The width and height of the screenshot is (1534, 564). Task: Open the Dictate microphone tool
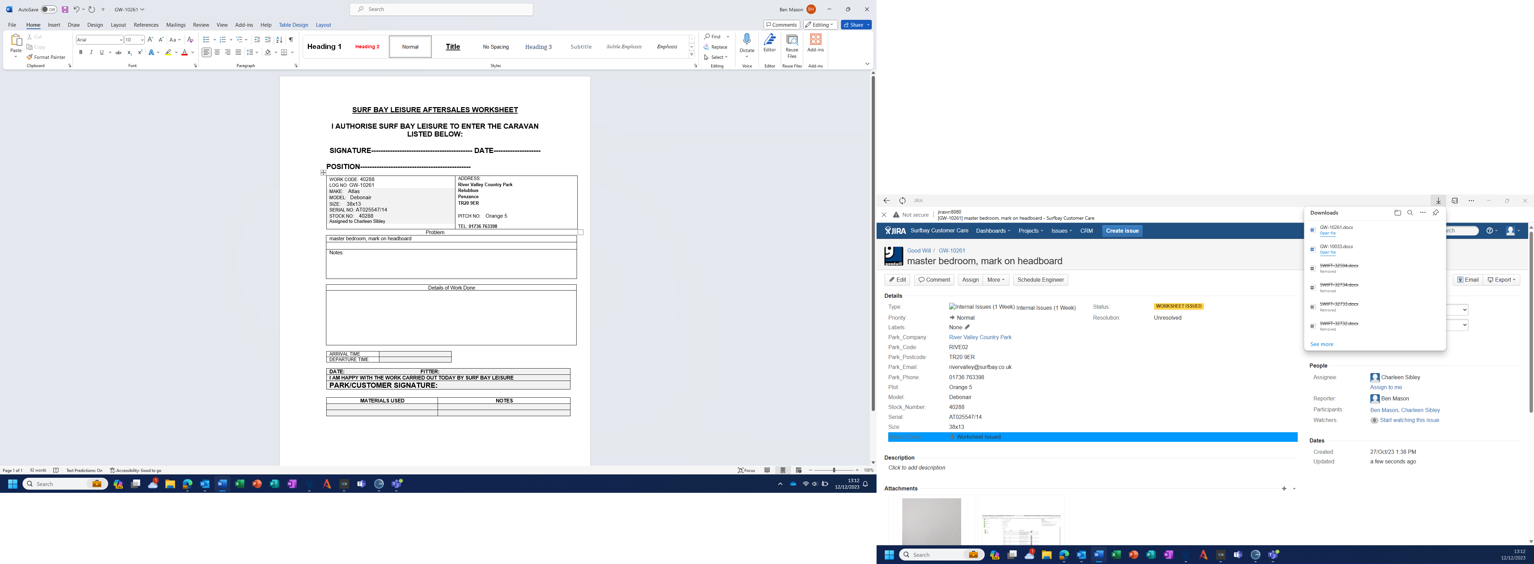[x=747, y=40]
